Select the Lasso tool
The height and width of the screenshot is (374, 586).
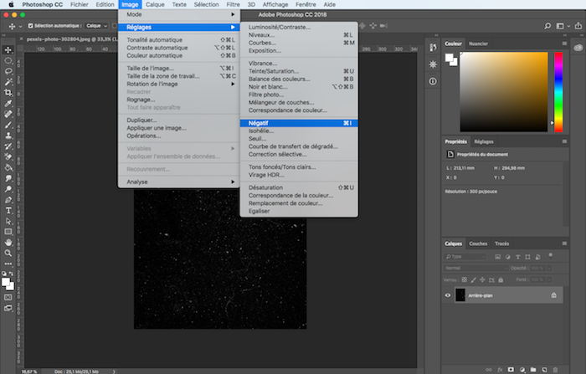pos(8,71)
